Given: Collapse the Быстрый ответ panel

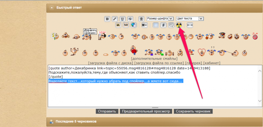Looking at the screenshot, I should (52, 8).
